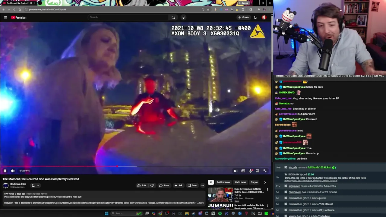Image resolution: width=386 pixels, height=217 pixels.
Task: Open the streamlabs support link in overlay
Action: point(301,76)
